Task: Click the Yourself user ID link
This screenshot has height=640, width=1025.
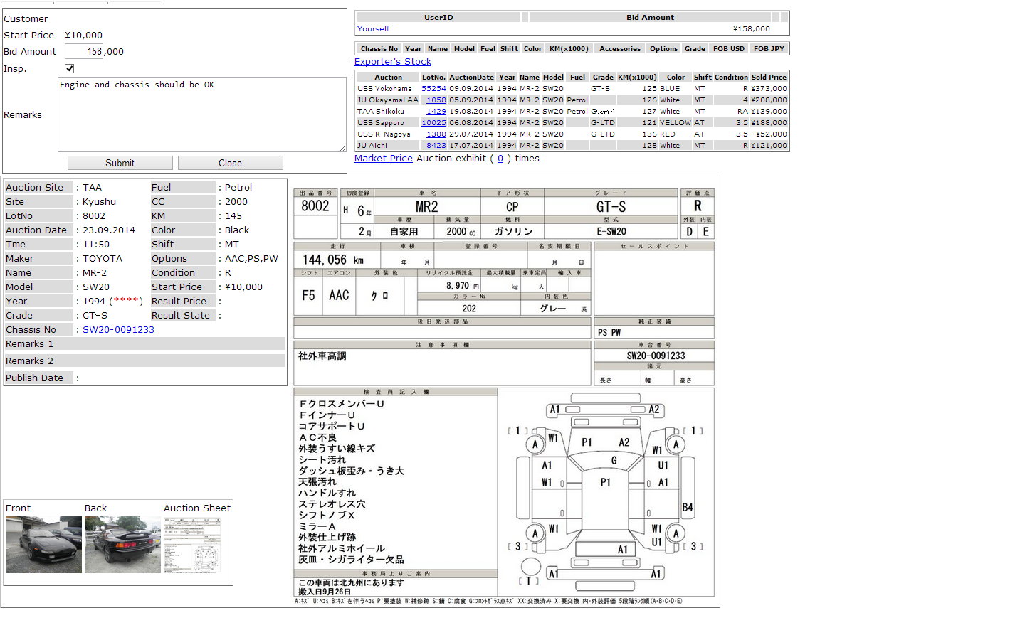Action: 374,29
